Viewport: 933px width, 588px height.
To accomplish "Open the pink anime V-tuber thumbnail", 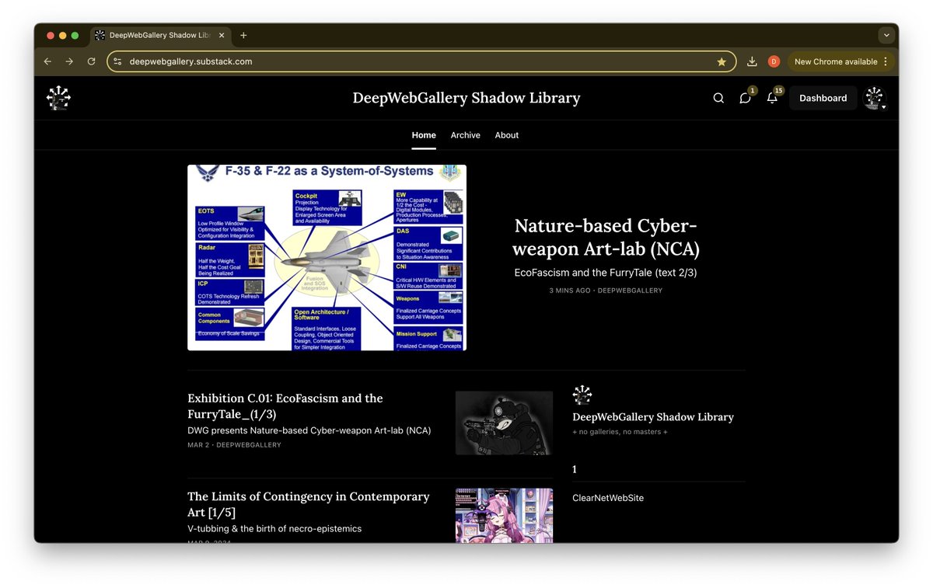I will click(x=504, y=515).
